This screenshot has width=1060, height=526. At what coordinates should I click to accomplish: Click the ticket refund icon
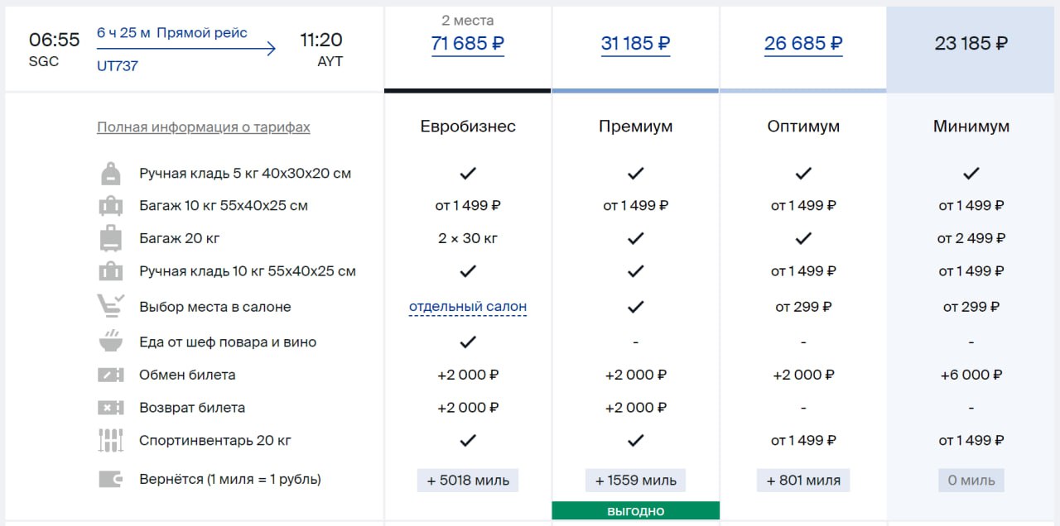[x=110, y=408]
